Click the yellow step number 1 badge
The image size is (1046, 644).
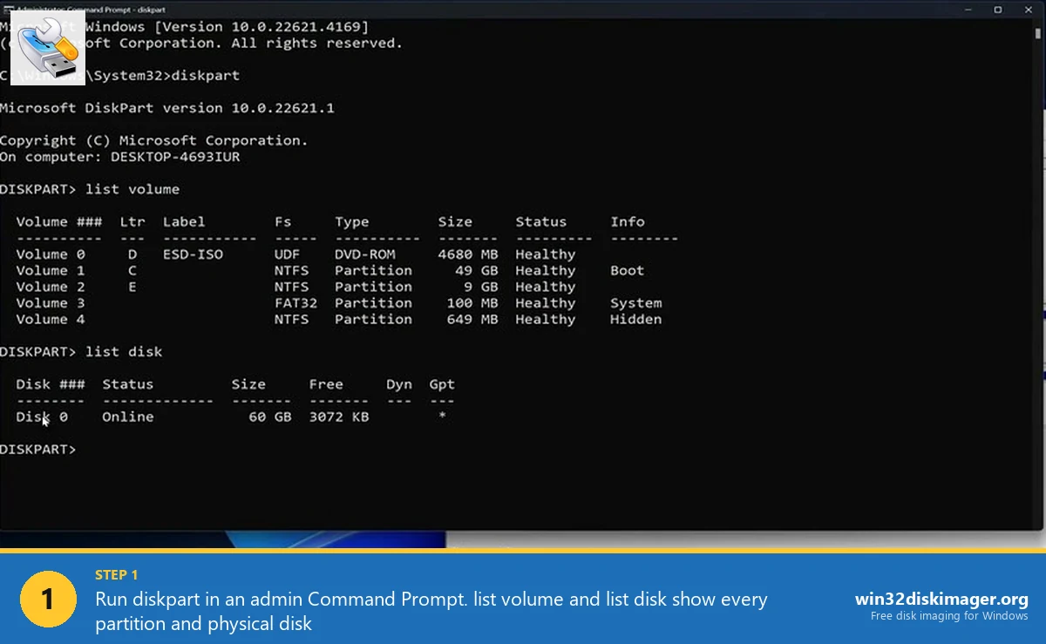48,599
